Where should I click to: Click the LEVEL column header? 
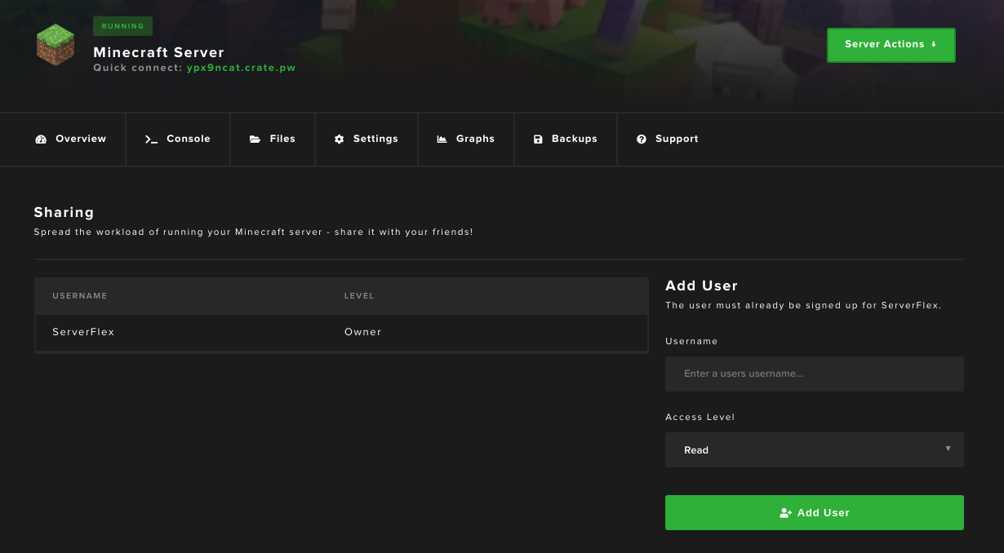point(359,295)
